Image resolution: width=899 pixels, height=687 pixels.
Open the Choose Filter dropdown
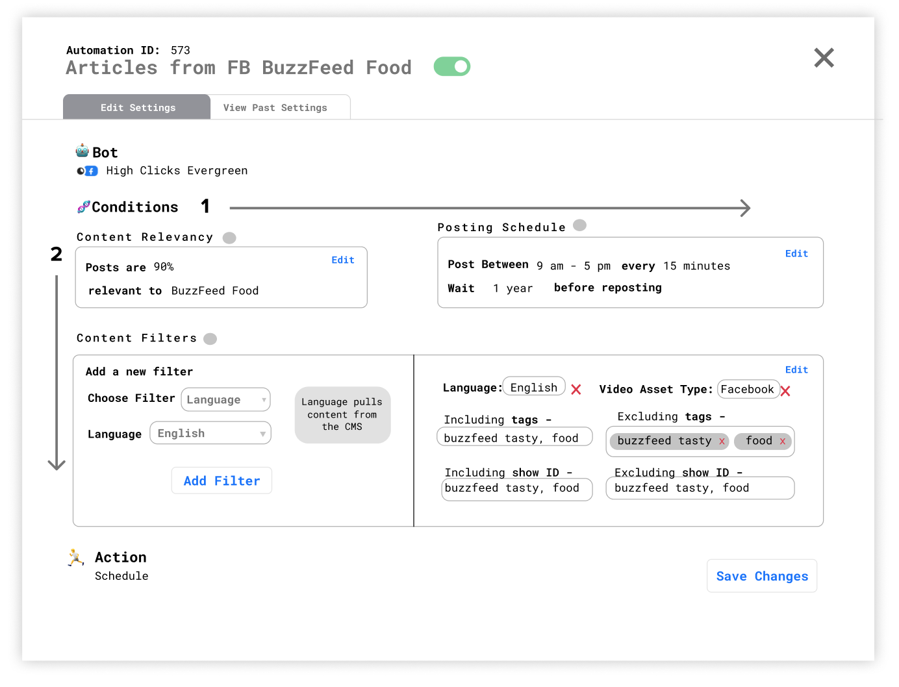[x=225, y=399]
